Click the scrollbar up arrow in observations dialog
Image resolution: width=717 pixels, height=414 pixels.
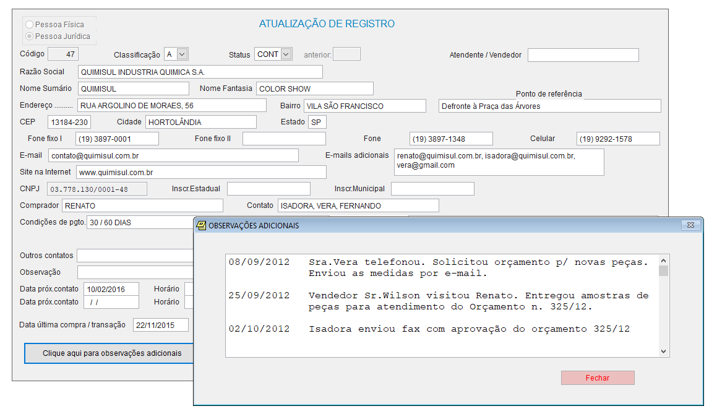pos(664,260)
